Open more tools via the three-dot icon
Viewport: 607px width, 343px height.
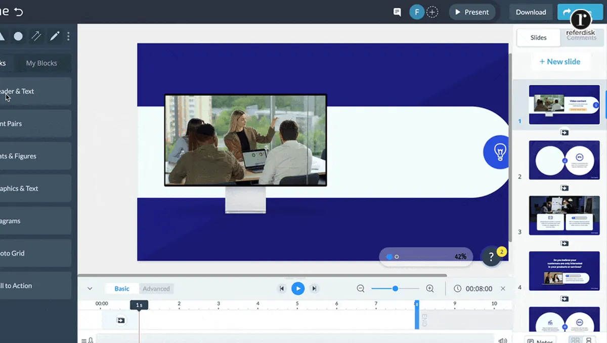pos(69,36)
